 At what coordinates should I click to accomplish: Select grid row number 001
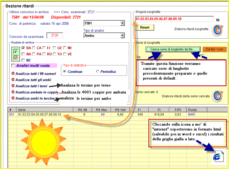(11, 115)
